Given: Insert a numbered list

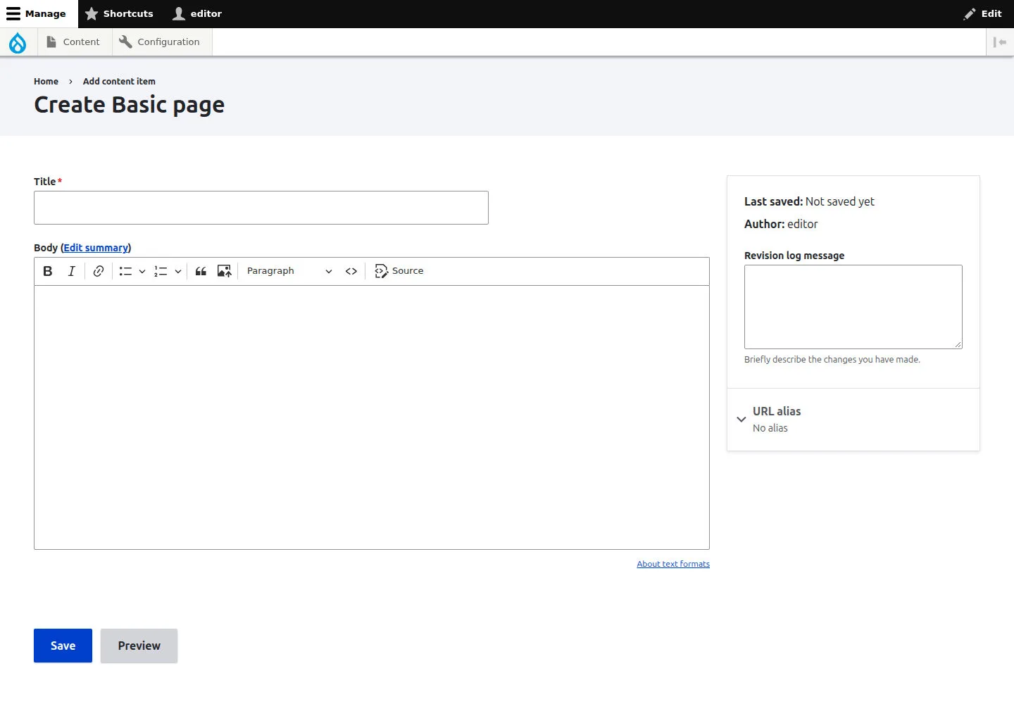Looking at the screenshot, I should (161, 271).
